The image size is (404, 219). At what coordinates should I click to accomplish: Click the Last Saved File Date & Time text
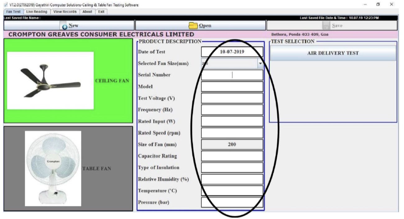[x=339, y=18]
